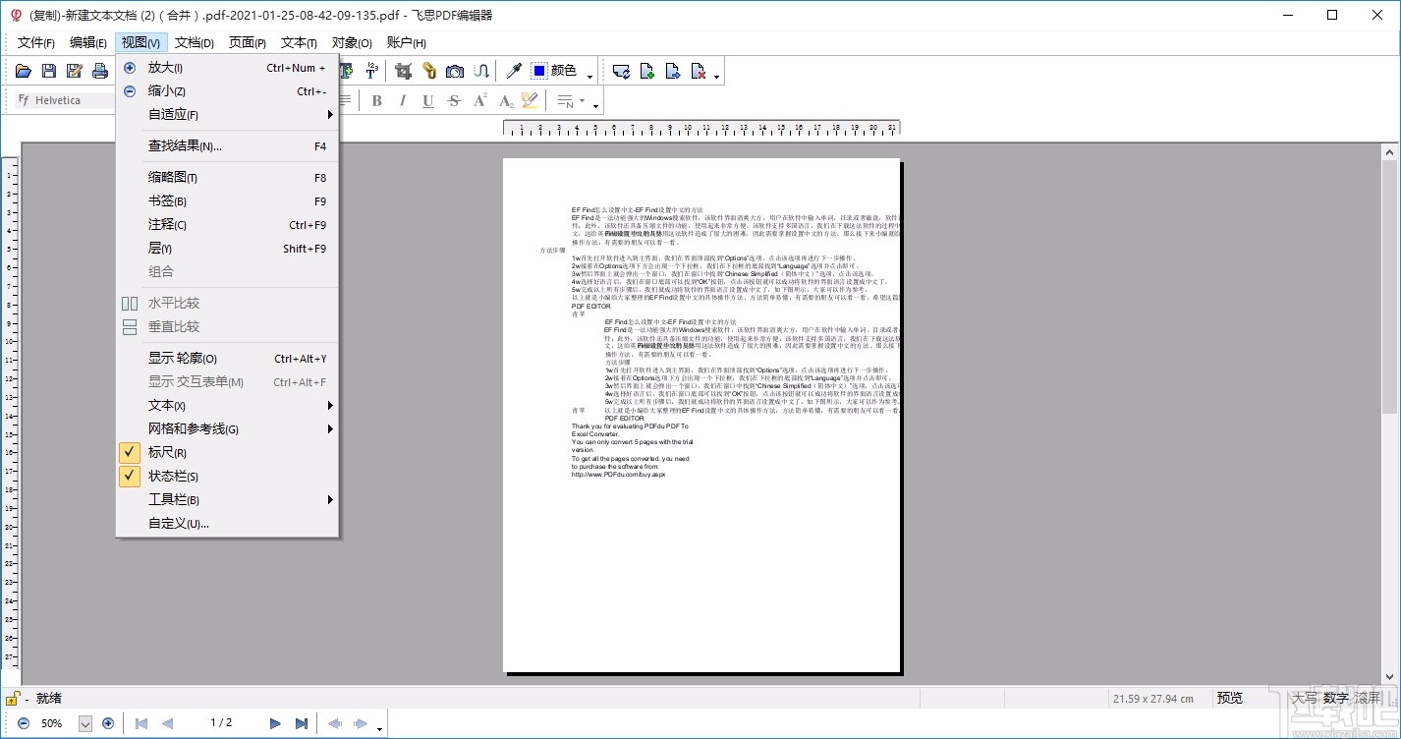Screen dimensions: 1401x739
Task: Click the blue curved path tool icon
Action: pyautogui.click(x=481, y=71)
